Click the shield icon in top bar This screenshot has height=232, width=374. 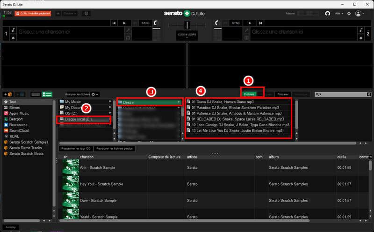click(86, 14)
